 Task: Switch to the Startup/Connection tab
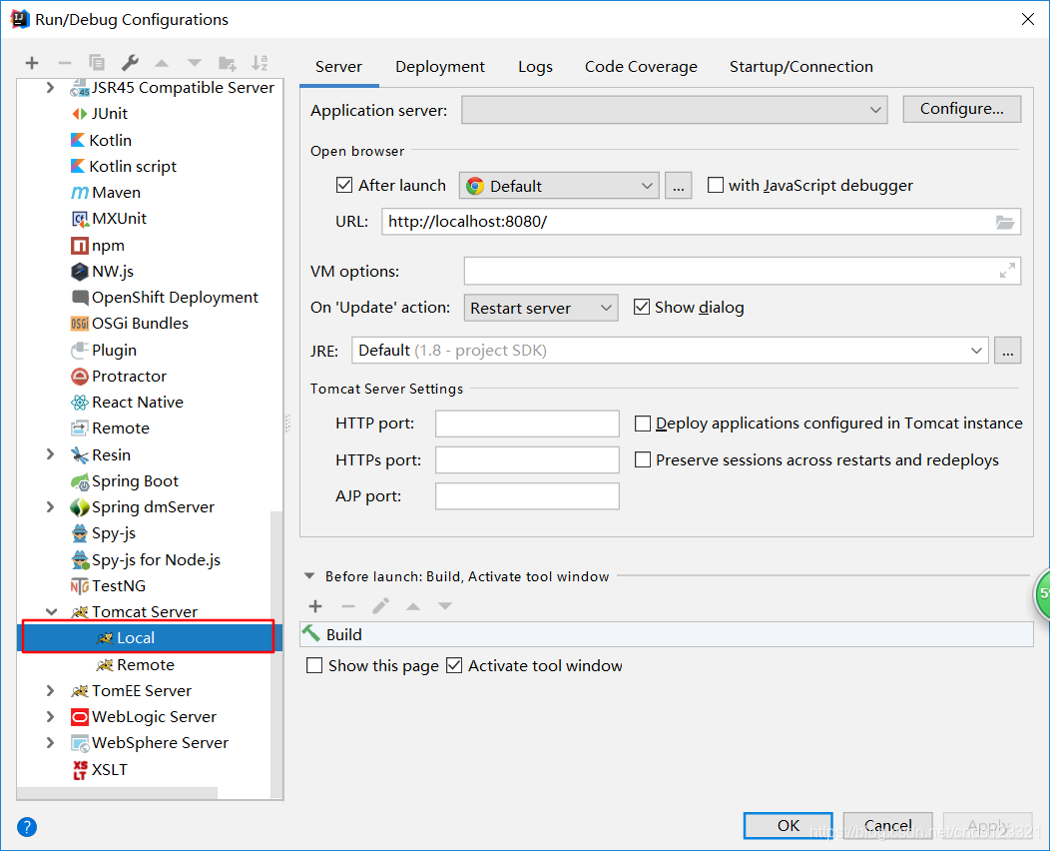tap(800, 67)
